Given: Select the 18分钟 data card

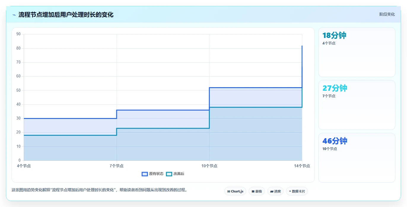Looking at the screenshot, I should point(357,52).
